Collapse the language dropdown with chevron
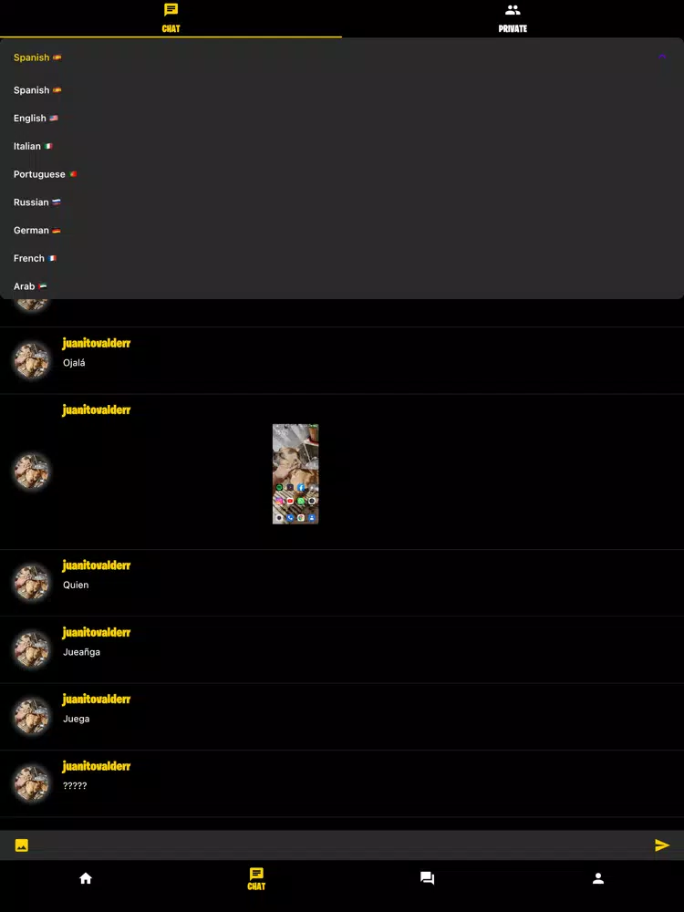Screen dimensions: 684x912 pyautogui.click(x=662, y=57)
